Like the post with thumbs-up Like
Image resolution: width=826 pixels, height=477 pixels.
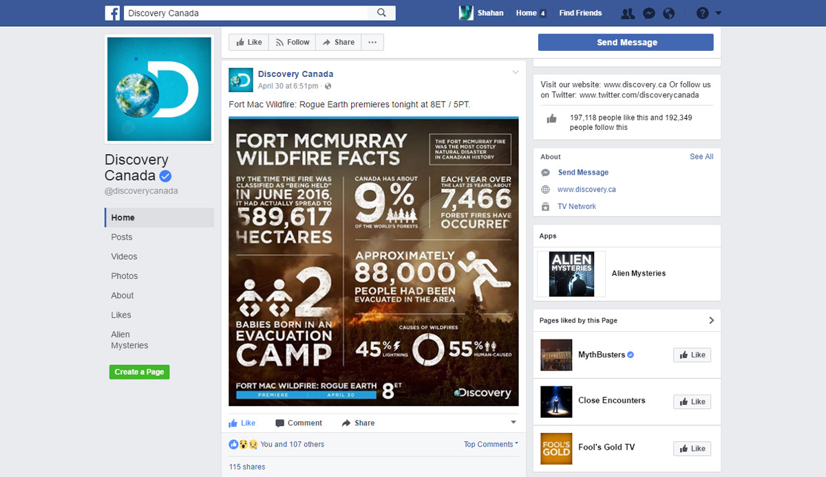coord(242,423)
